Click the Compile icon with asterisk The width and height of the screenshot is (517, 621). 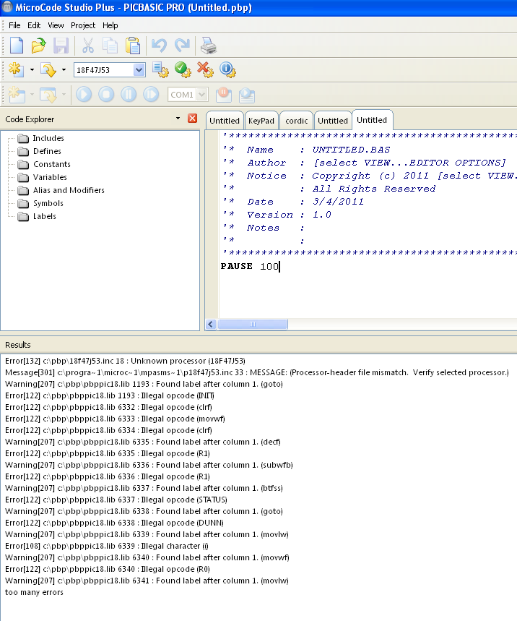15,70
